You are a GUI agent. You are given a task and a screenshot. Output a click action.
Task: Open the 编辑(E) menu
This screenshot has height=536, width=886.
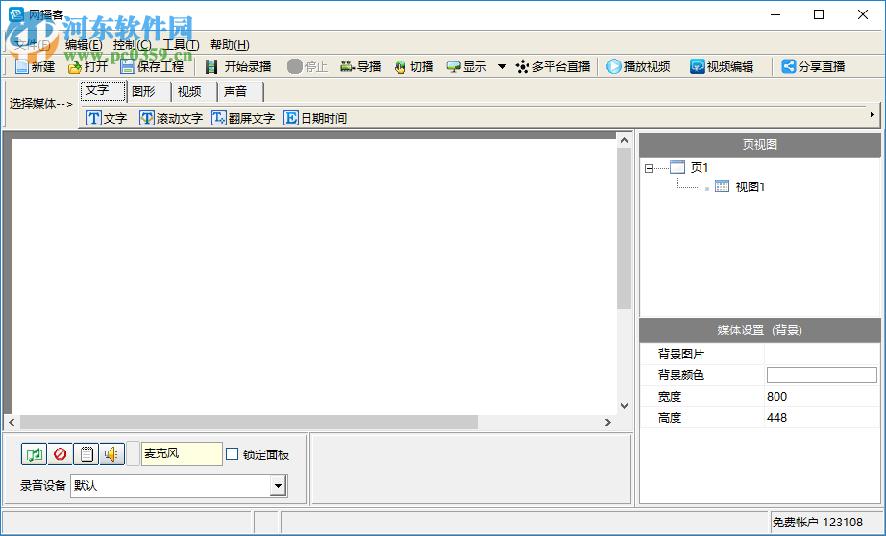point(84,45)
